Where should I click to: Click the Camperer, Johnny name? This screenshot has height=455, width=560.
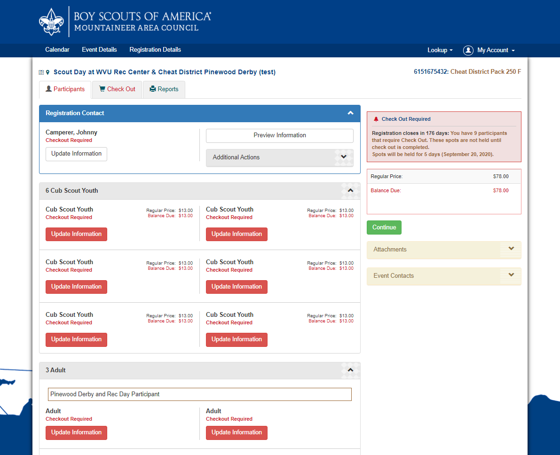[x=71, y=133]
